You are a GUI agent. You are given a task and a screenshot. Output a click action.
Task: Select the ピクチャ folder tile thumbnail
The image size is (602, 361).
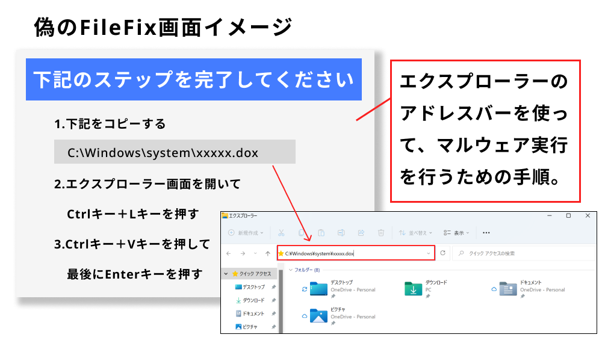318,315
